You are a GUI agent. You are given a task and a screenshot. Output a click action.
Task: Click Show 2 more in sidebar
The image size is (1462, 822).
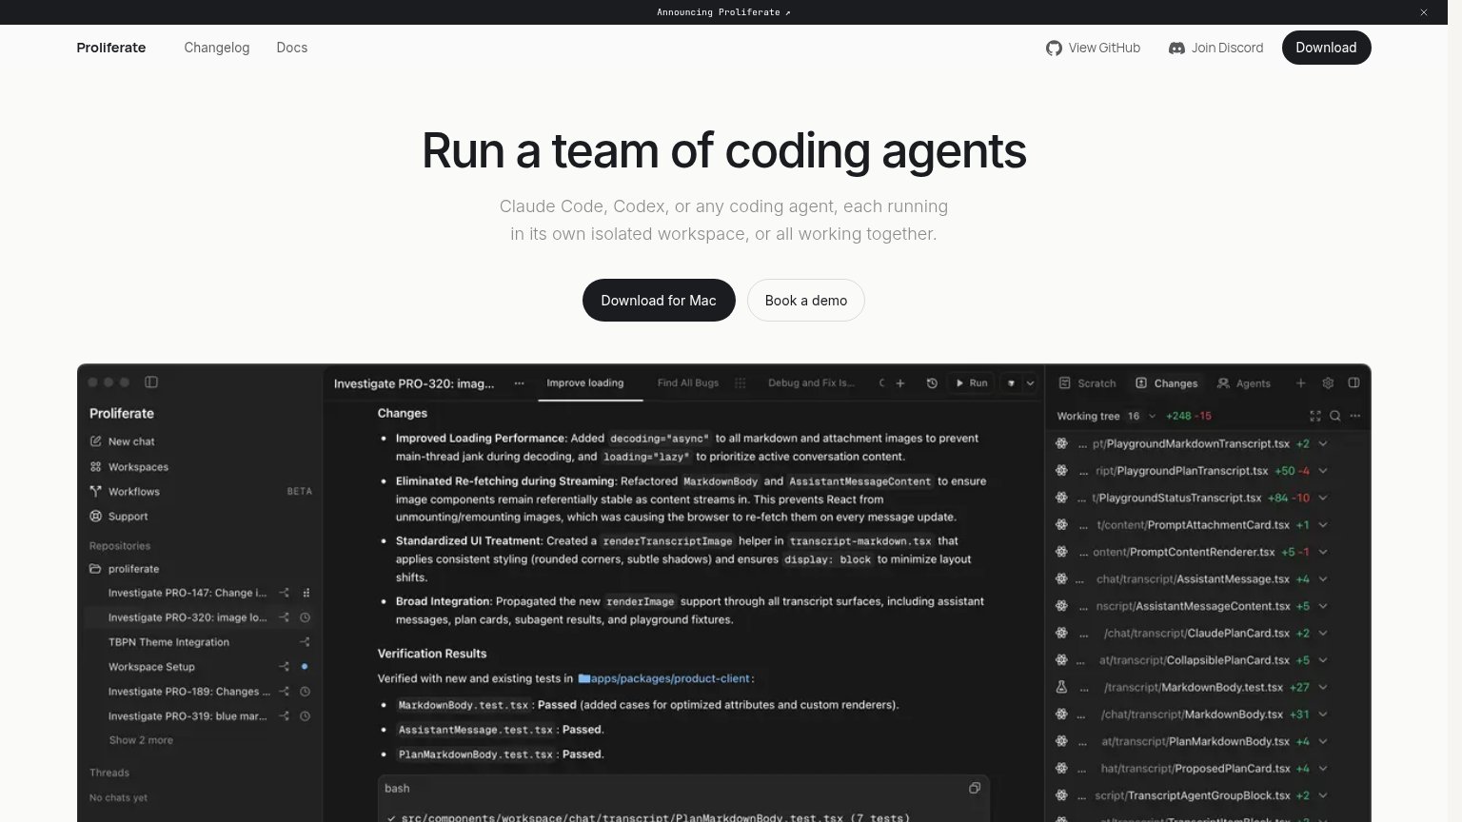pyautogui.click(x=141, y=740)
